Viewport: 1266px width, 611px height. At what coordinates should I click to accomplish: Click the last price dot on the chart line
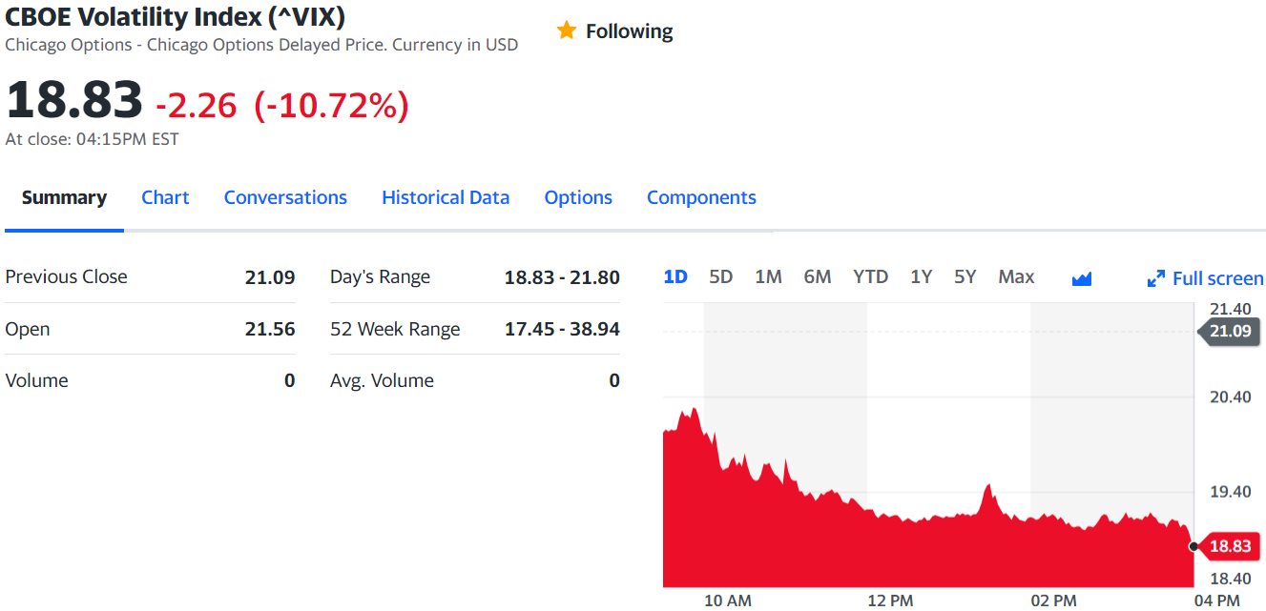pyautogui.click(x=1193, y=546)
